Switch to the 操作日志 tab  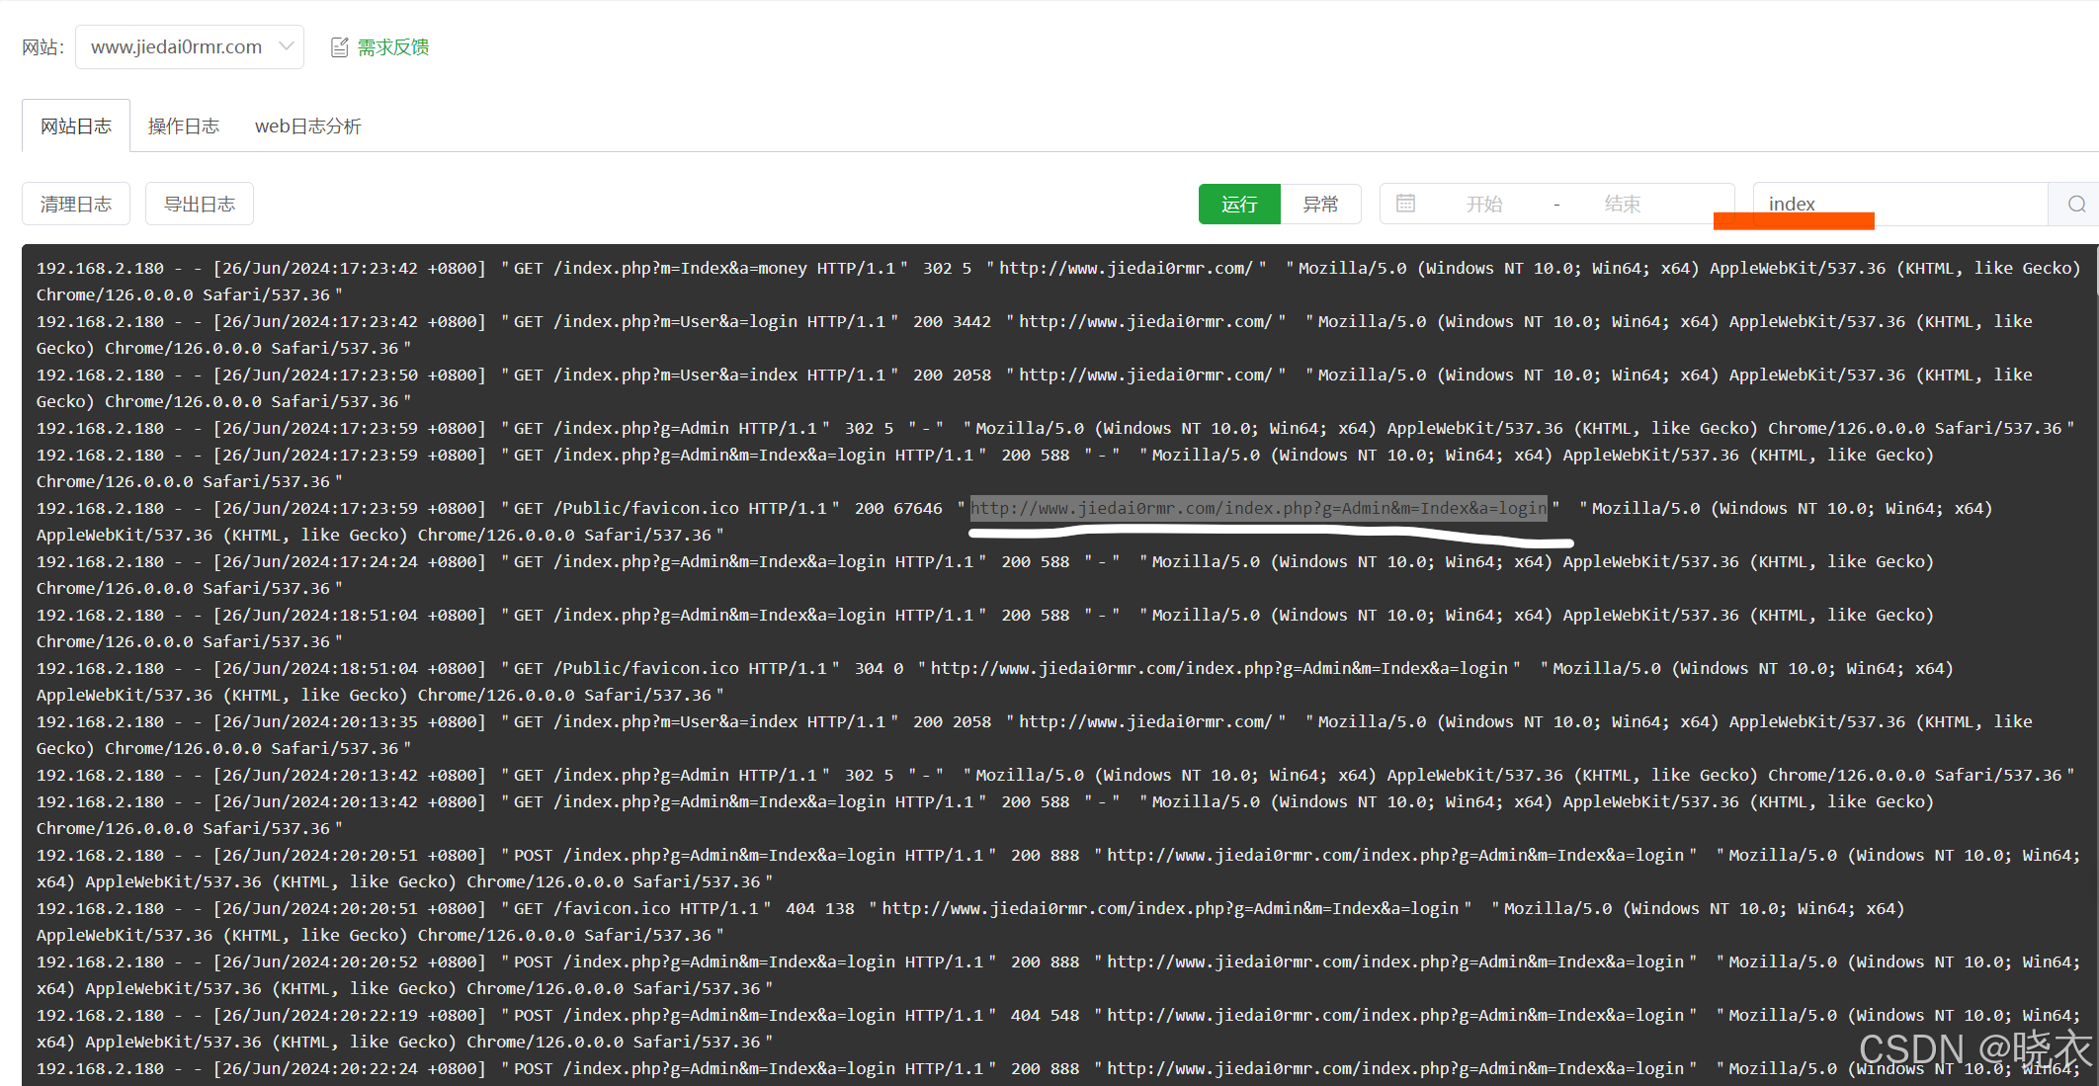[x=184, y=126]
